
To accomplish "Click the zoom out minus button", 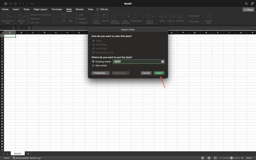I will coord(220,158).
